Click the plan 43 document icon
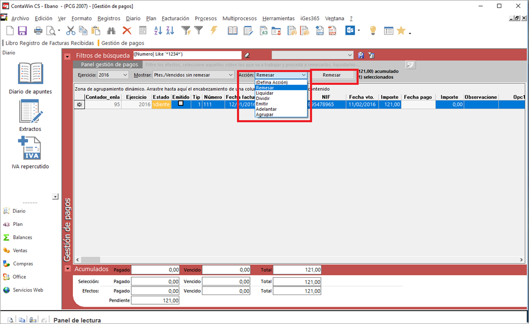This screenshot has height=324, width=529. pos(263,31)
